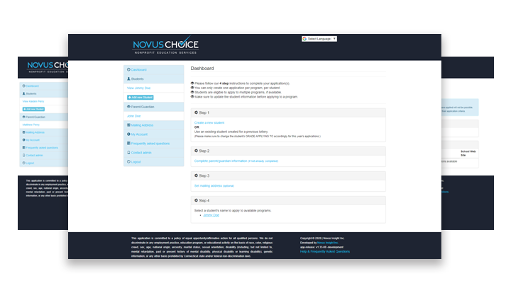Open My Account in front sidebar

pos(153,134)
